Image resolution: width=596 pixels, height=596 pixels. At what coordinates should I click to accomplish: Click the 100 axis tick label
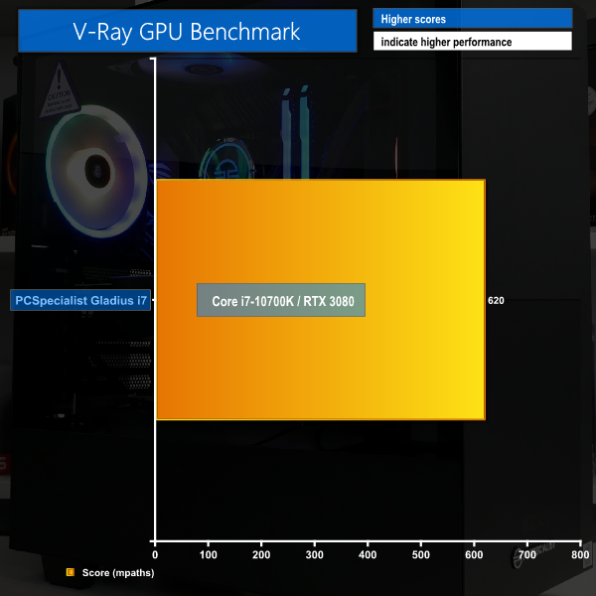pyautogui.click(x=208, y=554)
